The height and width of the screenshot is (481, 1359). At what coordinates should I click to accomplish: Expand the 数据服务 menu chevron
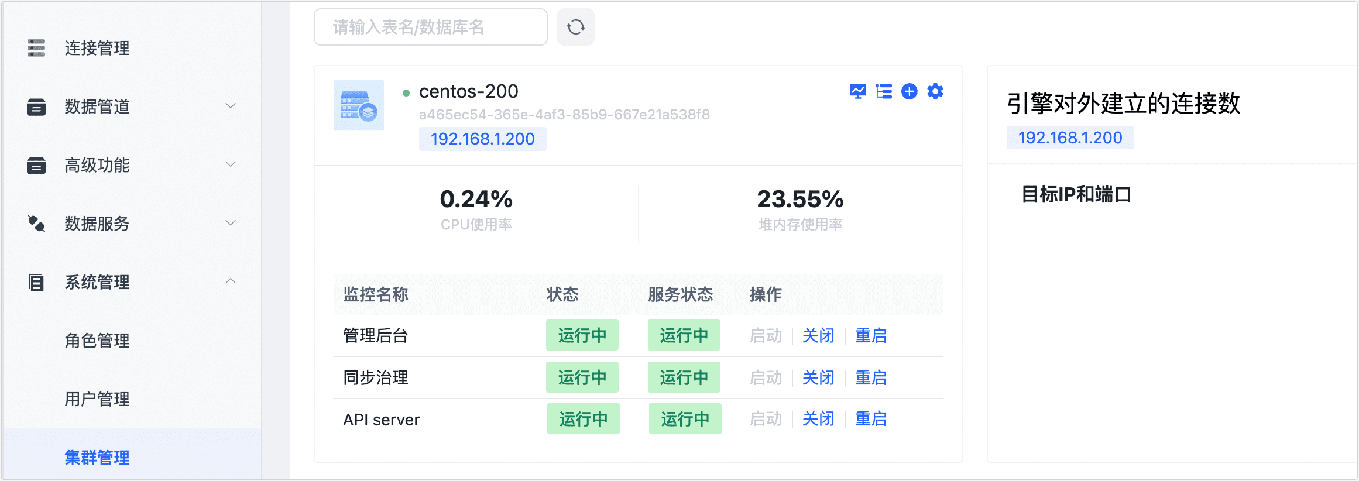[231, 223]
